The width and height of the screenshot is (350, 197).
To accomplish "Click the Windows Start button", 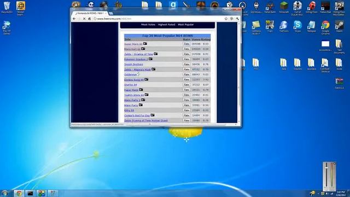I will [5, 193].
